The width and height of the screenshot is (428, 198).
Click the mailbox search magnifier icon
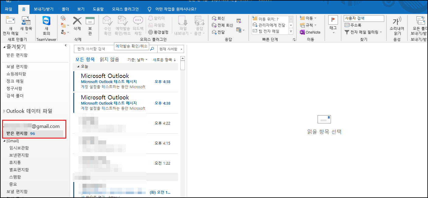tap(152, 49)
